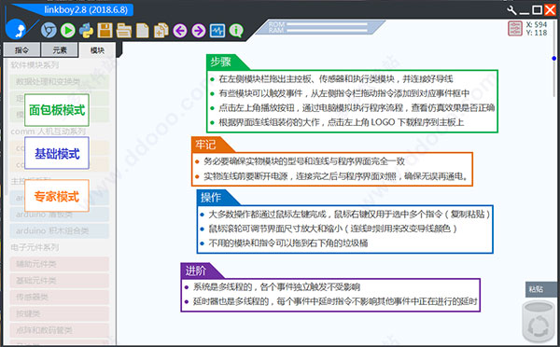This screenshot has height=347, width=560.
Task: Click the copy-with-plus documents icon
Action: pos(161,31)
